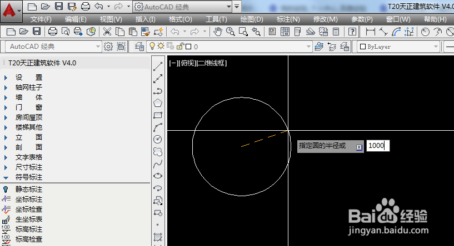Open the ByLayer color control dropdown
This screenshot has width=454, height=246.
(436, 47)
